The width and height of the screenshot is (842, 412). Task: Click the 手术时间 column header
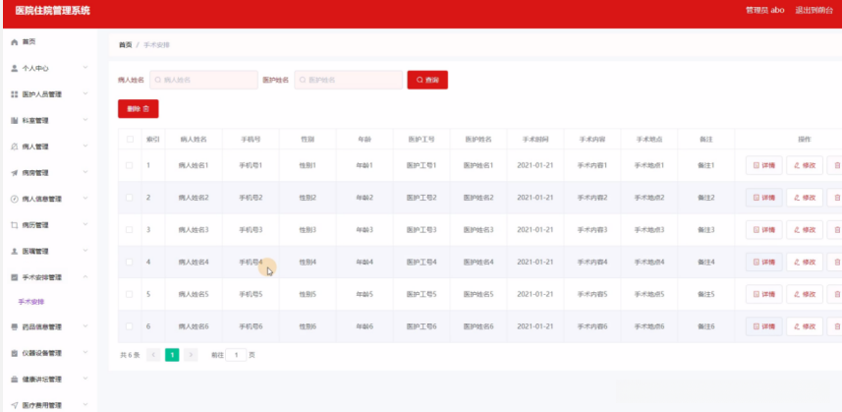pos(535,139)
